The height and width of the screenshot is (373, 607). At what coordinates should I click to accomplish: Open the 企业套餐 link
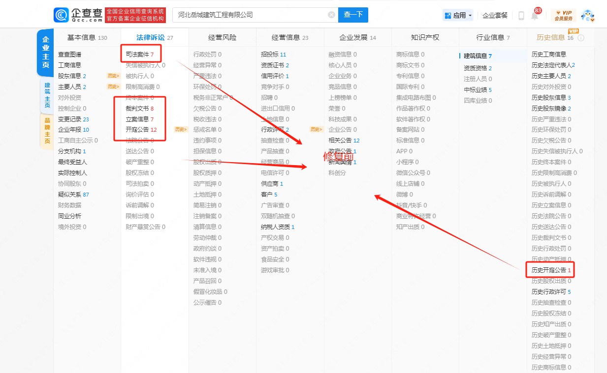pos(495,15)
